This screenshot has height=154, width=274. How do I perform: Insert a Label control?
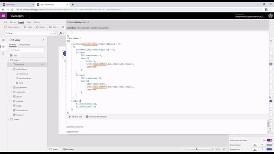pos(28,27)
